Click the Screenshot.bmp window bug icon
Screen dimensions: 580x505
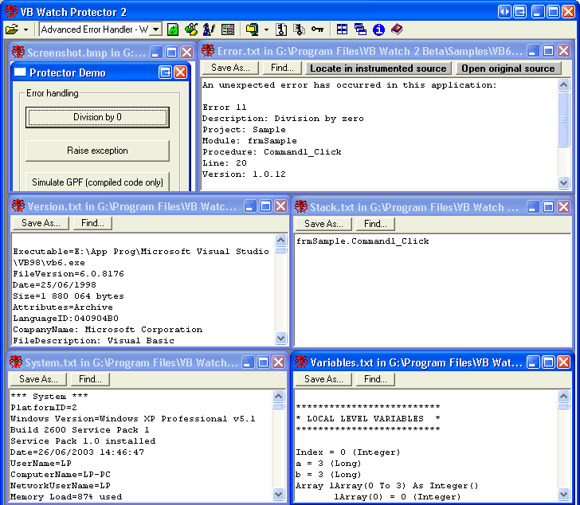pyautogui.click(x=18, y=52)
